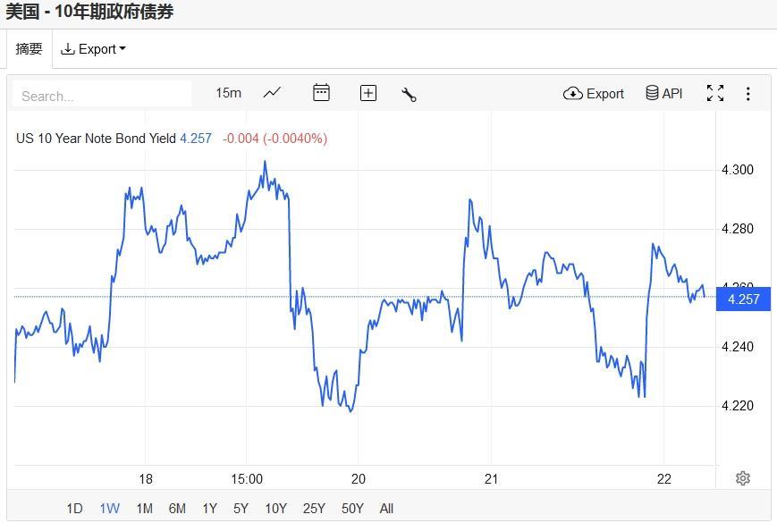Select the 1M time range
Viewport: 777px width, 523px height.
[x=144, y=509]
